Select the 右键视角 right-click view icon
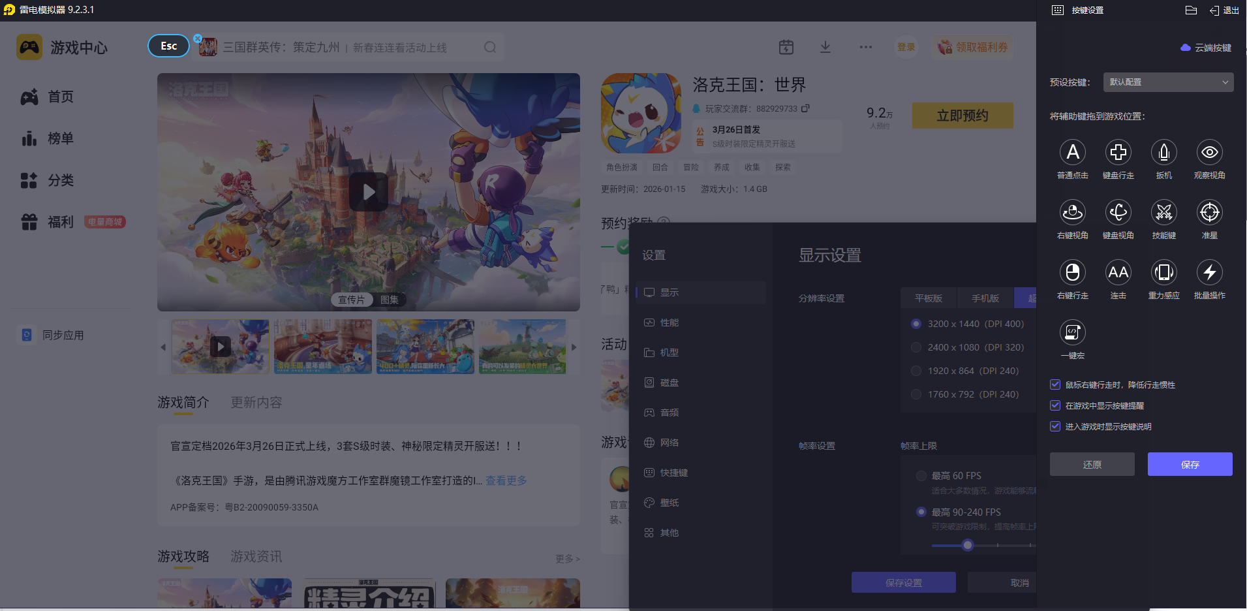Image resolution: width=1247 pixels, height=611 pixels. click(1073, 212)
